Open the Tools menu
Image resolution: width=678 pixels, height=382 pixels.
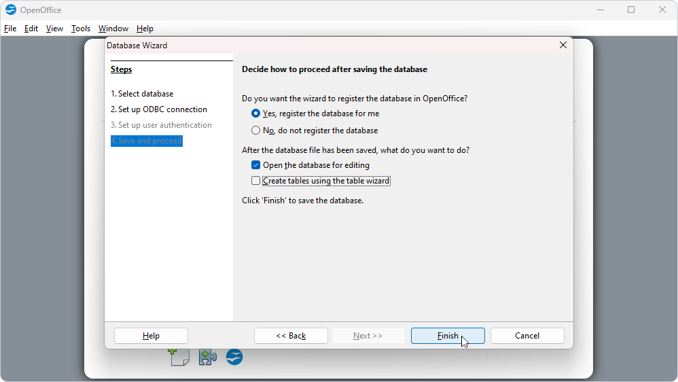click(81, 29)
